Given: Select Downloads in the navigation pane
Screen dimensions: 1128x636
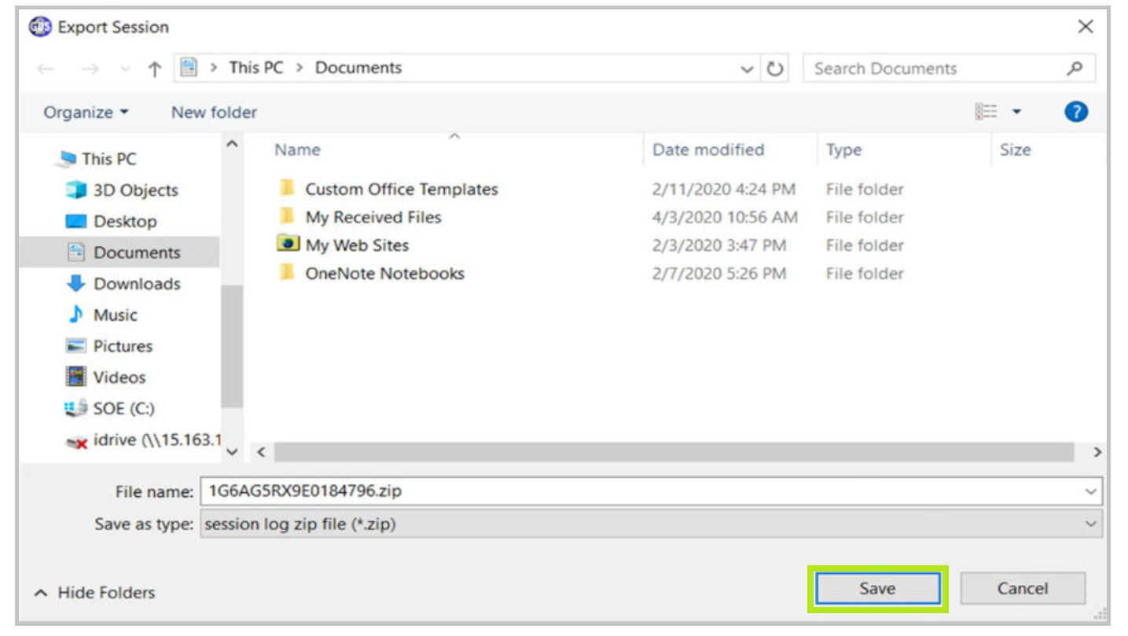Looking at the screenshot, I should (136, 284).
